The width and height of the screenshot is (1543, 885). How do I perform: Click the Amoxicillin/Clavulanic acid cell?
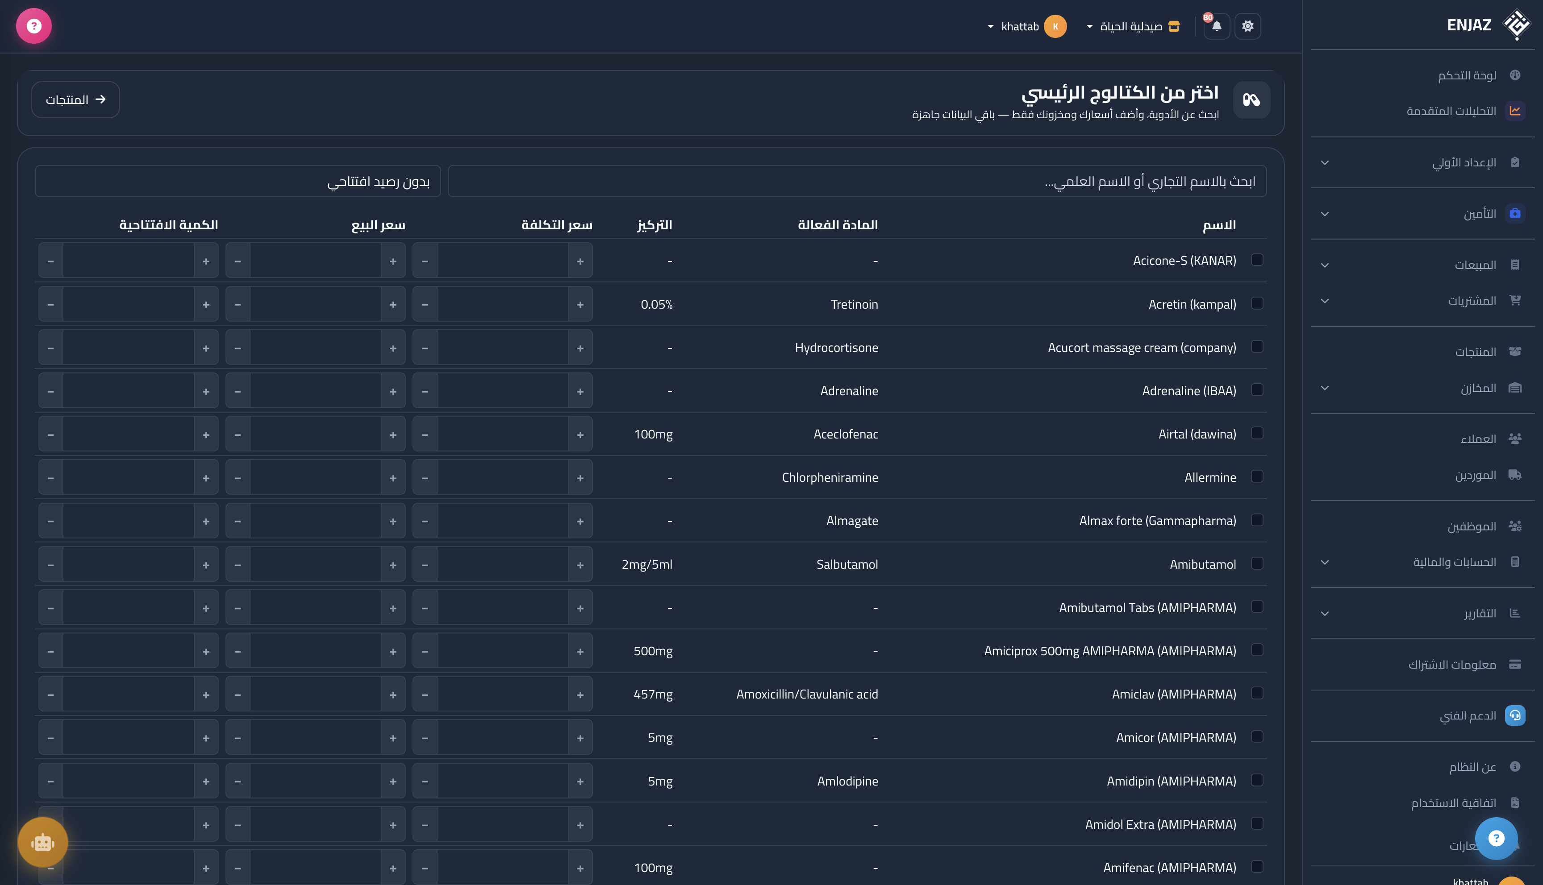tap(807, 694)
